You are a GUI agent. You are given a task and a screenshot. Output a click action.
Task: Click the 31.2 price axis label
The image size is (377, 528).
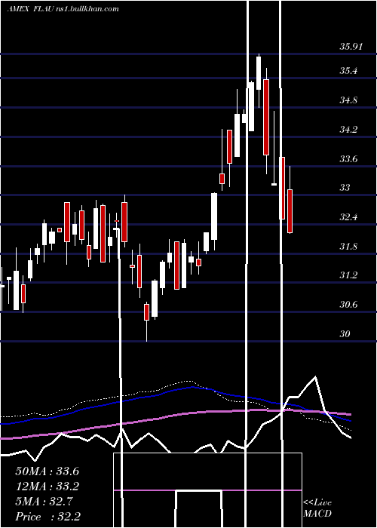point(348,275)
